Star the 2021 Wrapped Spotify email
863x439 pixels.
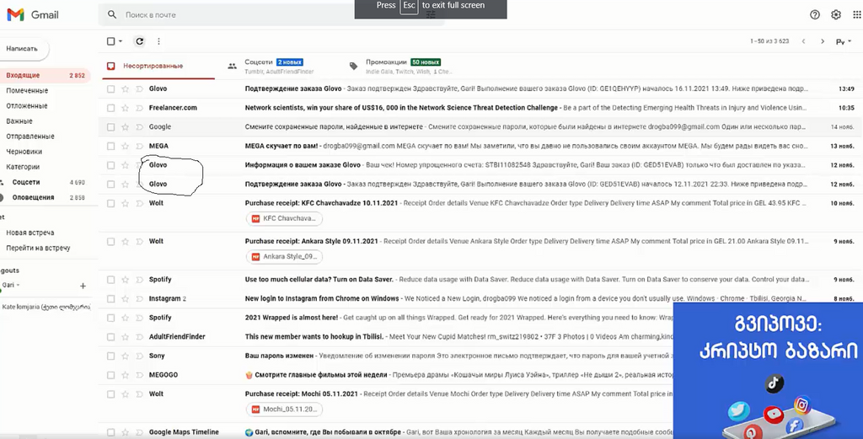click(125, 318)
